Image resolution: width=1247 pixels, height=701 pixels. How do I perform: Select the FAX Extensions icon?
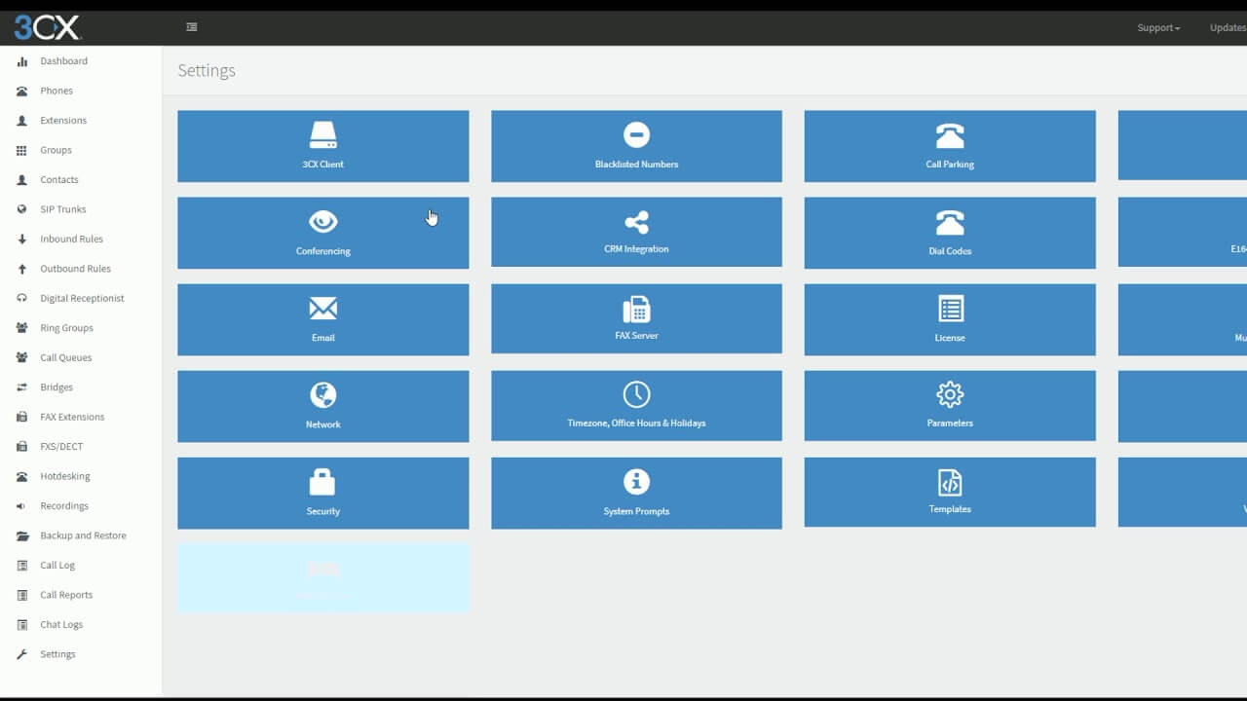coord(21,418)
